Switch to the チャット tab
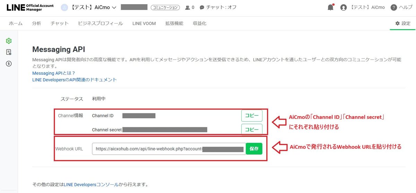This screenshot has height=193, width=416. pyautogui.click(x=59, y=24)
